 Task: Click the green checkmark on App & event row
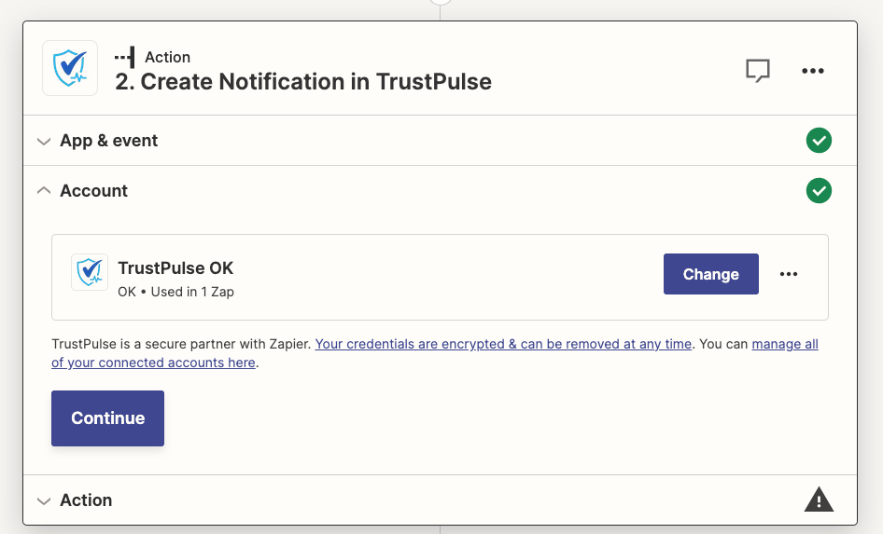coord(819,141)
